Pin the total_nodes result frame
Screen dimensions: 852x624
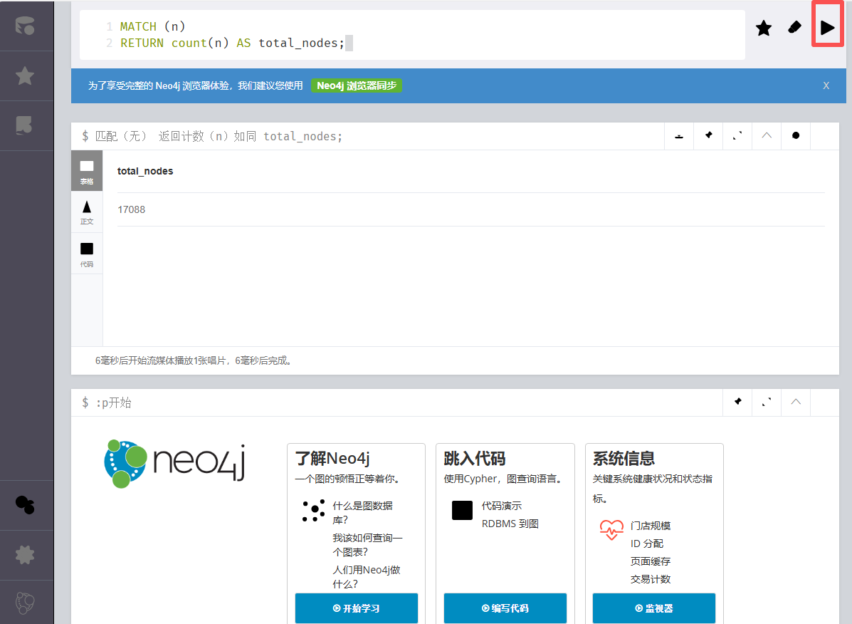708,136
